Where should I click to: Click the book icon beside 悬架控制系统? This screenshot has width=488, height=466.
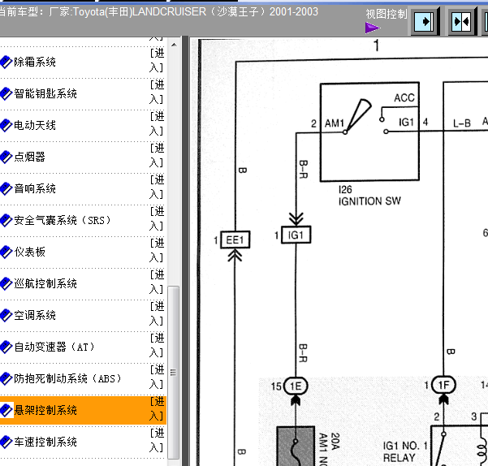pyautogui.click(x=6, y=410)
